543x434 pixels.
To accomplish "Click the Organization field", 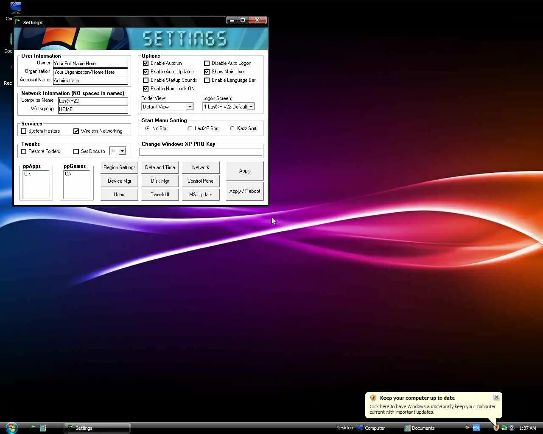I will pos(90,72).
